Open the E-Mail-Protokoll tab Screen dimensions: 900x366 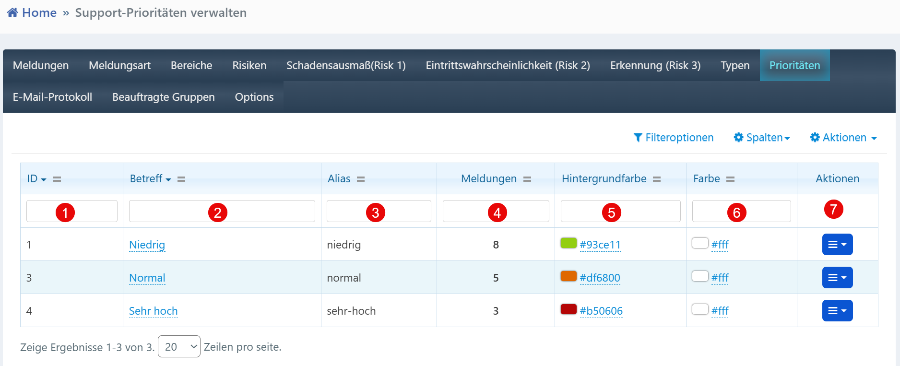[x=52, y=97]
